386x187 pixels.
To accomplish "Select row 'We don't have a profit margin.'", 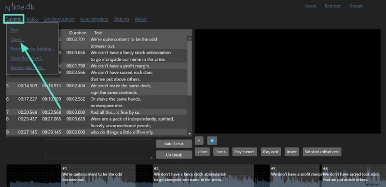I will coord(97,66).
